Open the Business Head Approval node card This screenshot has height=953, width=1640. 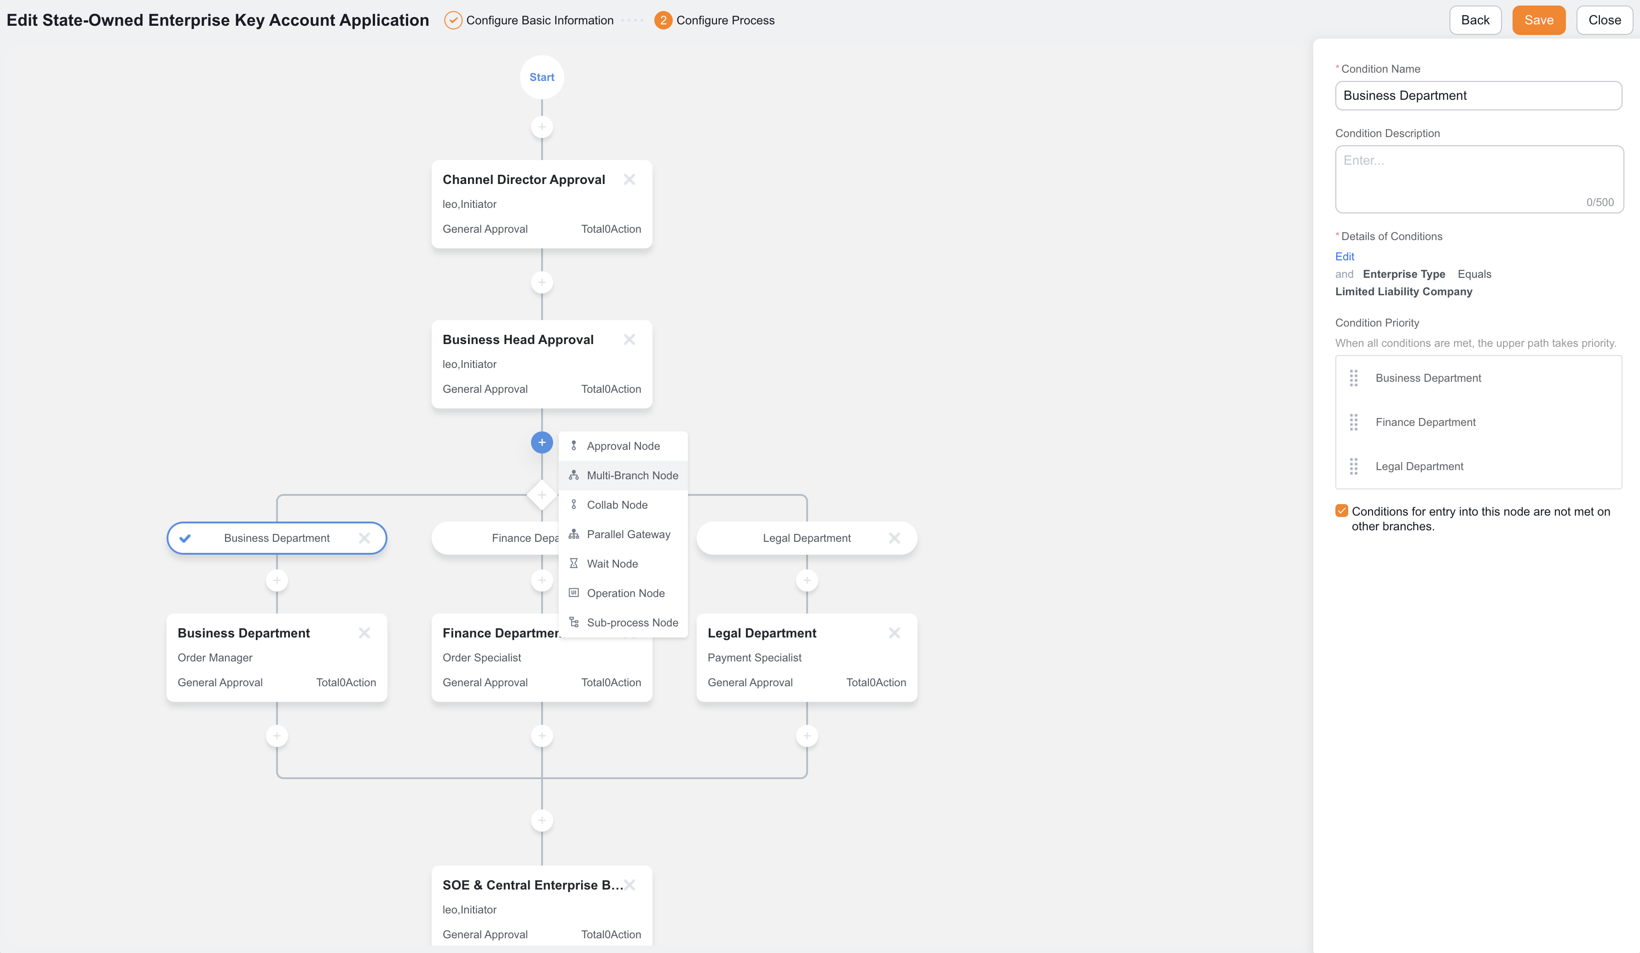click(542, 364)
